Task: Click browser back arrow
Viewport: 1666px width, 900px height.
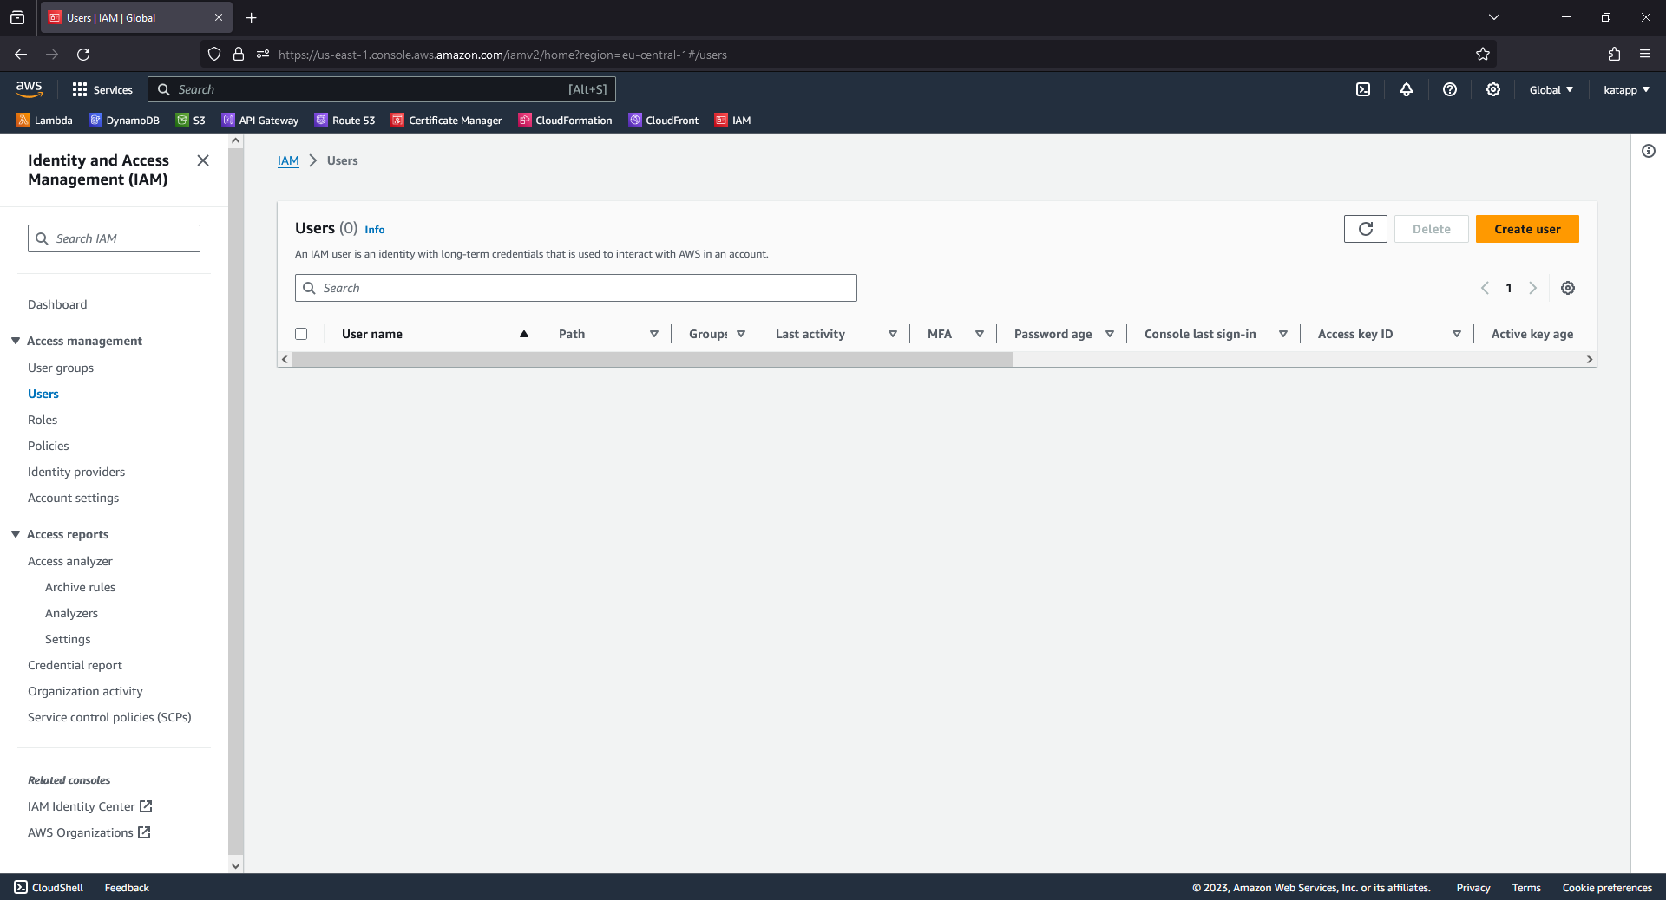Action: pyautogui.click(x=21, y=54)
